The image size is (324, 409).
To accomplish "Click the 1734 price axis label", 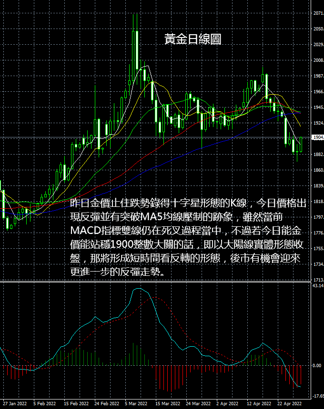I will [x=318, y=264].
